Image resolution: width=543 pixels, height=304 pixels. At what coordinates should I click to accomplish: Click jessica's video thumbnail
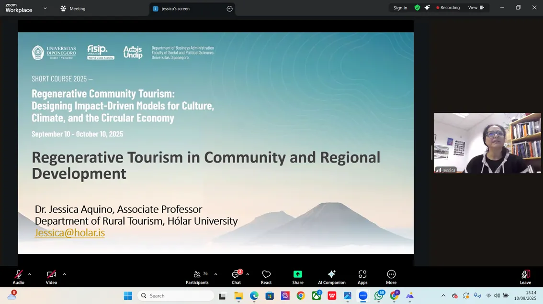click(x=487, y=143)
